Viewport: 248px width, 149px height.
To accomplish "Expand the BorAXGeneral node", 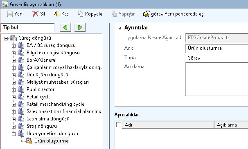I will [x=14, y=60].
